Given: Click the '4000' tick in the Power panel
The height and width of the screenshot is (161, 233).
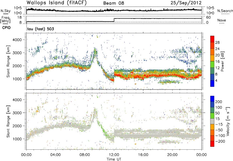Looking at the screenshot, I should tap(17, 40).
